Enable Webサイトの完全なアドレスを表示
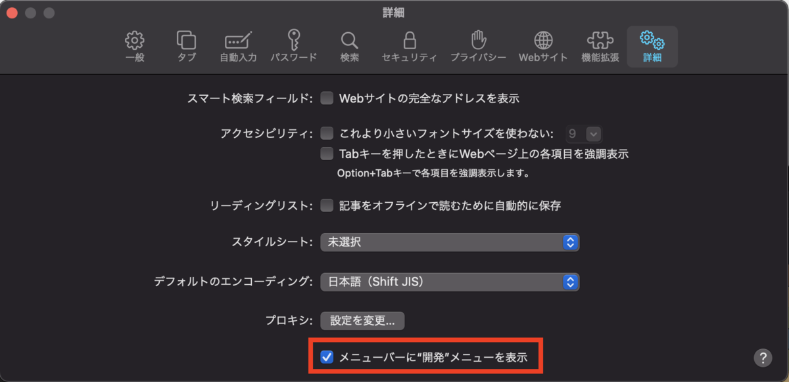 (327, 96)
